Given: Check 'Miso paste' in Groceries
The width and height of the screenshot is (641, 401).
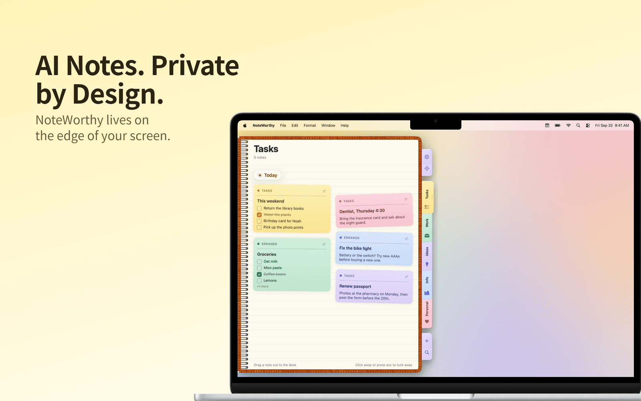Looking at the screenshot, I should [259, 268].
